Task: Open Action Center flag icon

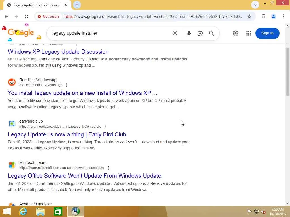Action: pyautogui.click(x=249, y=211)
